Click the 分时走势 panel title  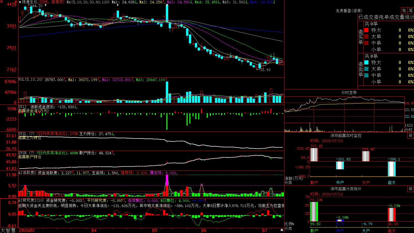[349, 92]
